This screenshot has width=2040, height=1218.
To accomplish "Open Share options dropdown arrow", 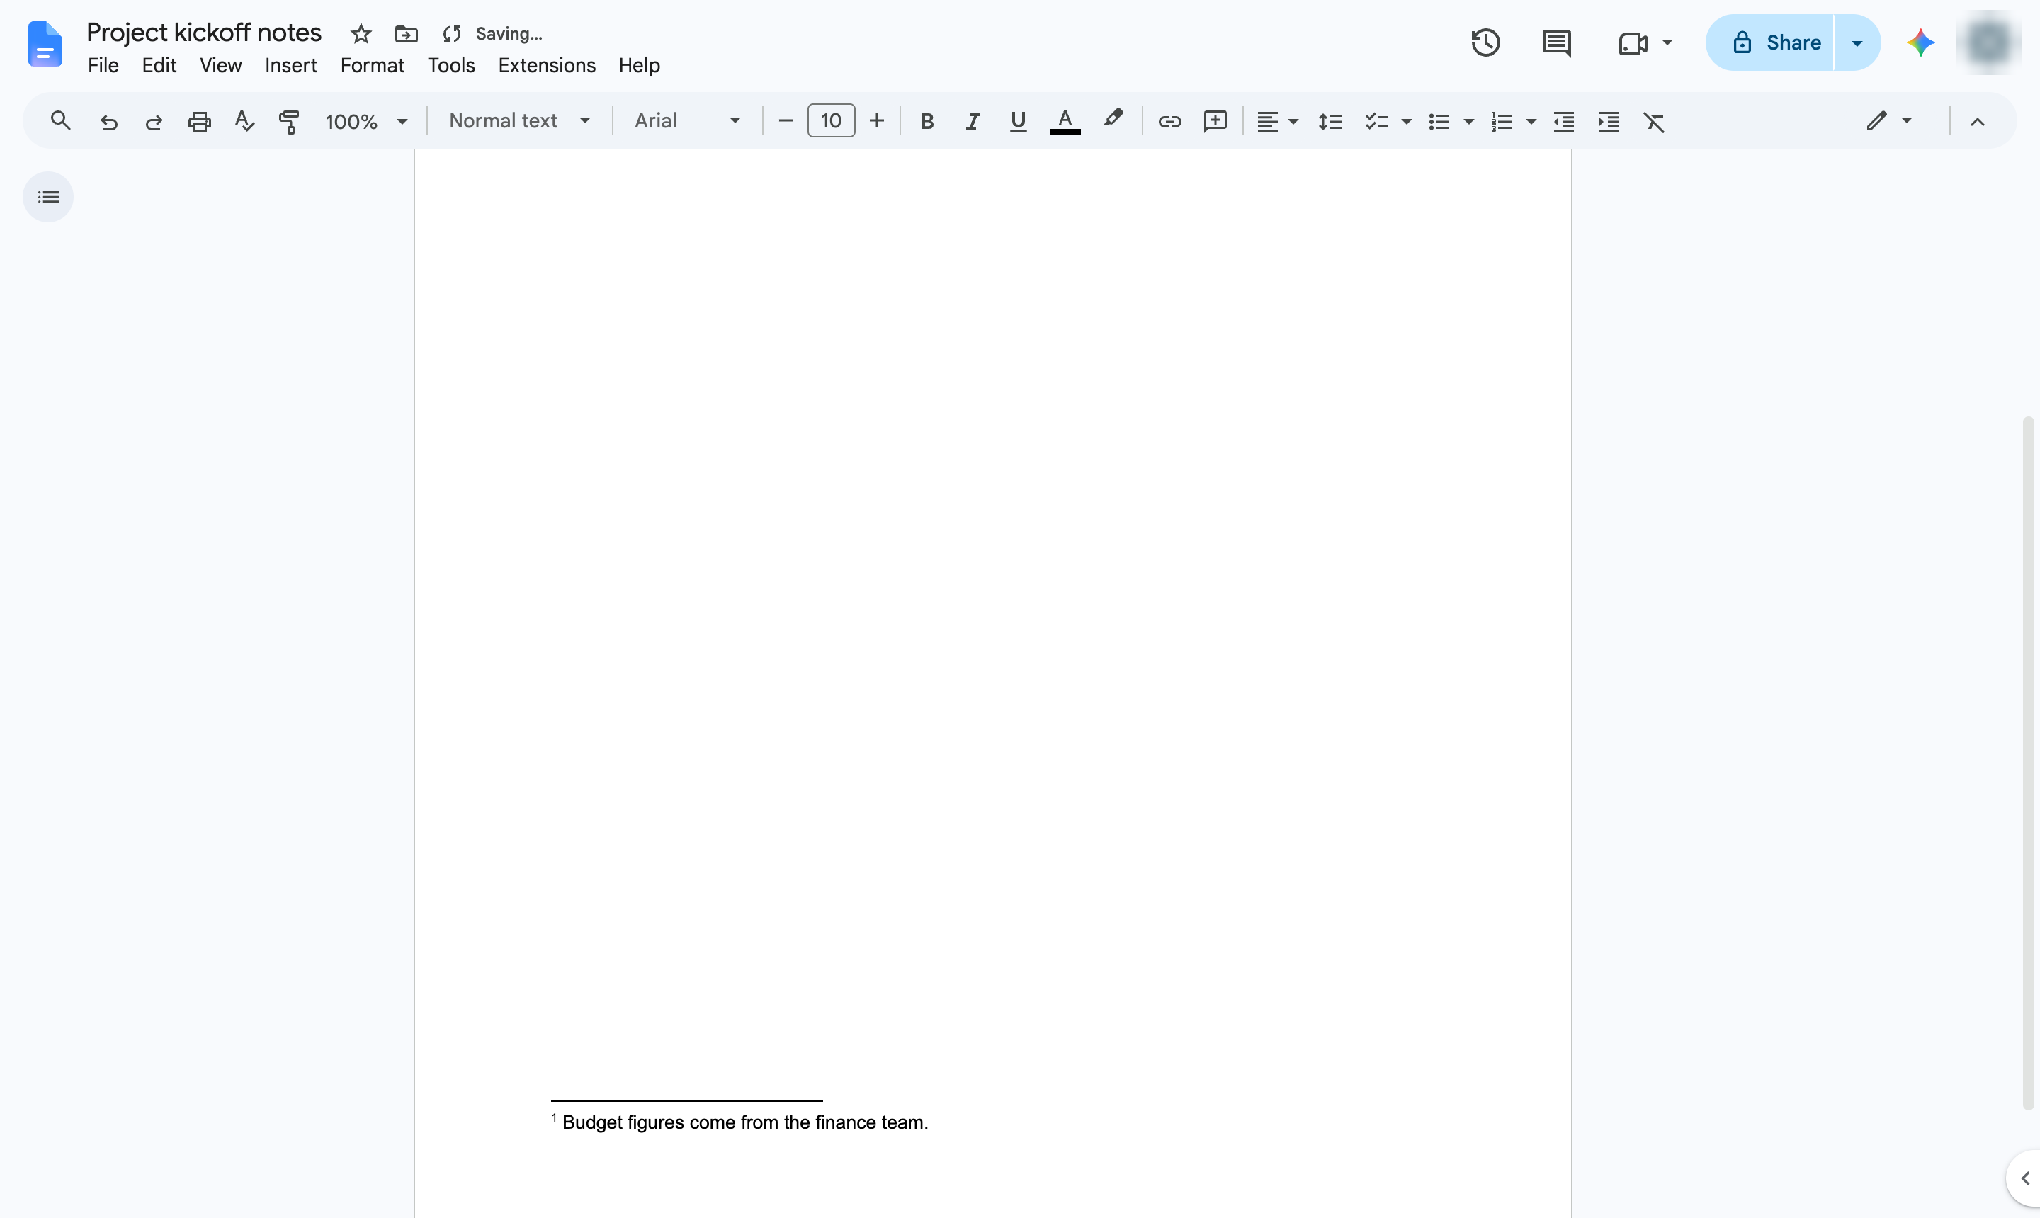I will (1857, 42).
